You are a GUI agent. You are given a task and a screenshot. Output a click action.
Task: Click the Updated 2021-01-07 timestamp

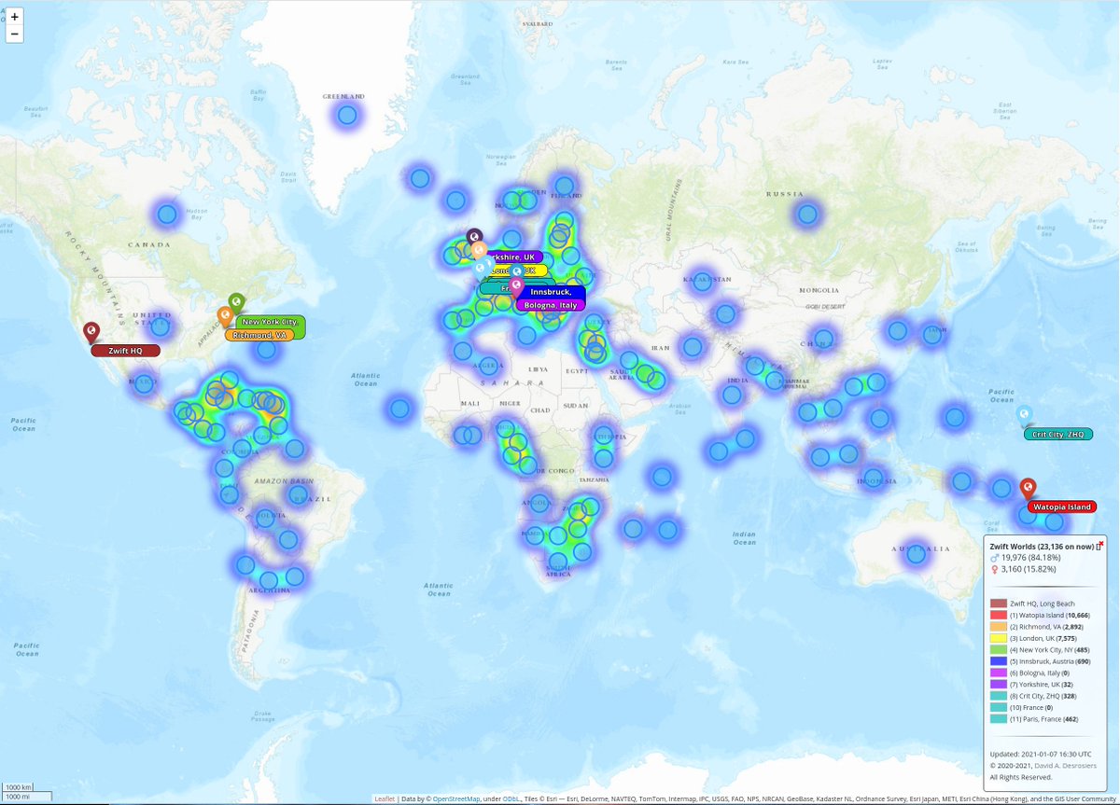coord(1041,754)
